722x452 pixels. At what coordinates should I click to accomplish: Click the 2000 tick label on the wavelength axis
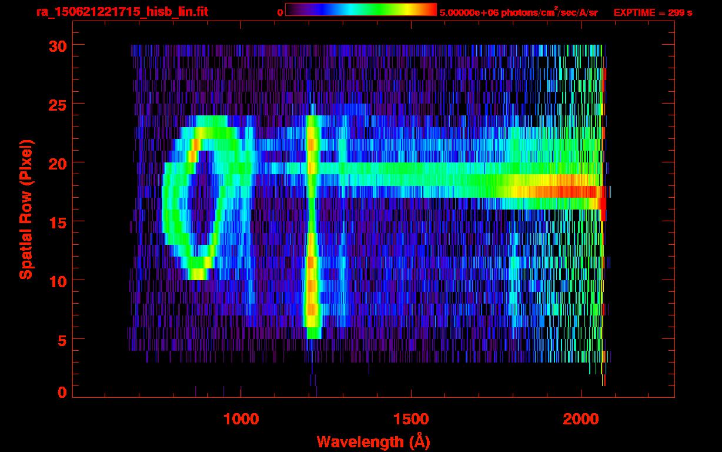(580, 419)
